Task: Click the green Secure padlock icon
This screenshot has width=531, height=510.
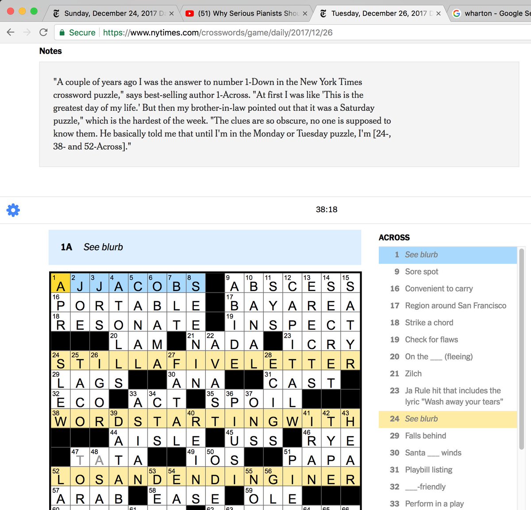Action: click(62, 32)
